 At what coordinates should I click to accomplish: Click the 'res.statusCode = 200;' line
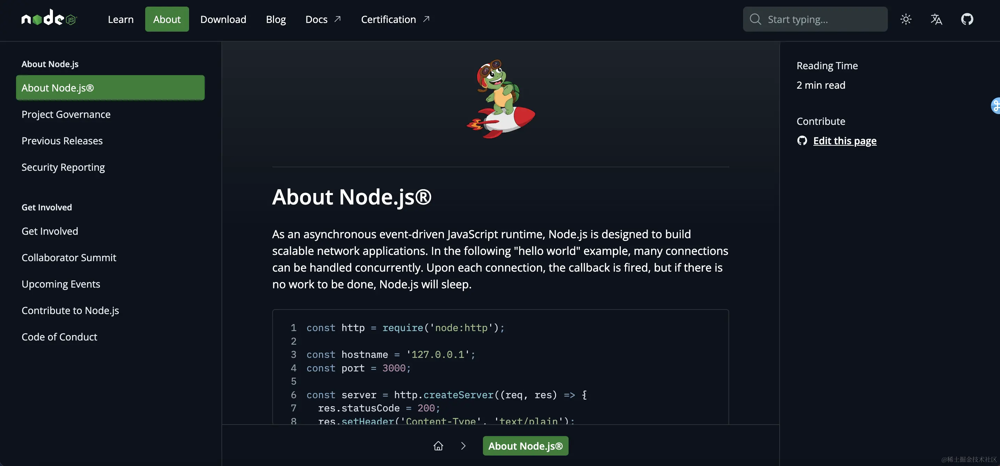pyautogui.click(x=379, y=408)
